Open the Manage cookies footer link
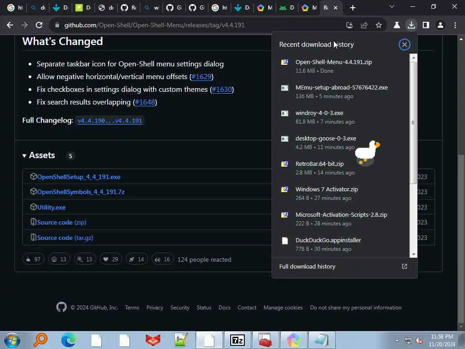 coord(283,308)
